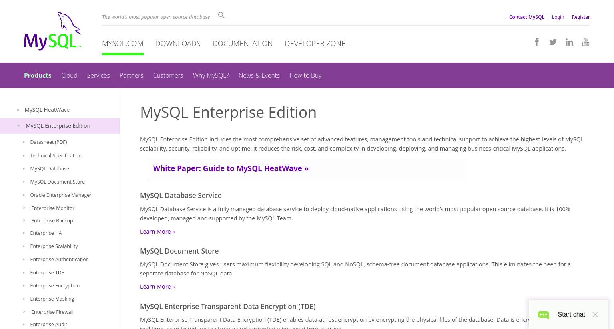The image size is (614, 329).
Task: Click the Start chat button
Action: point(571,315)
